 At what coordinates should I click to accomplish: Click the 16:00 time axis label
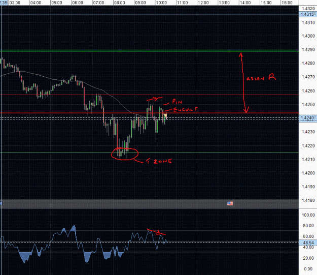coord(287,3)
